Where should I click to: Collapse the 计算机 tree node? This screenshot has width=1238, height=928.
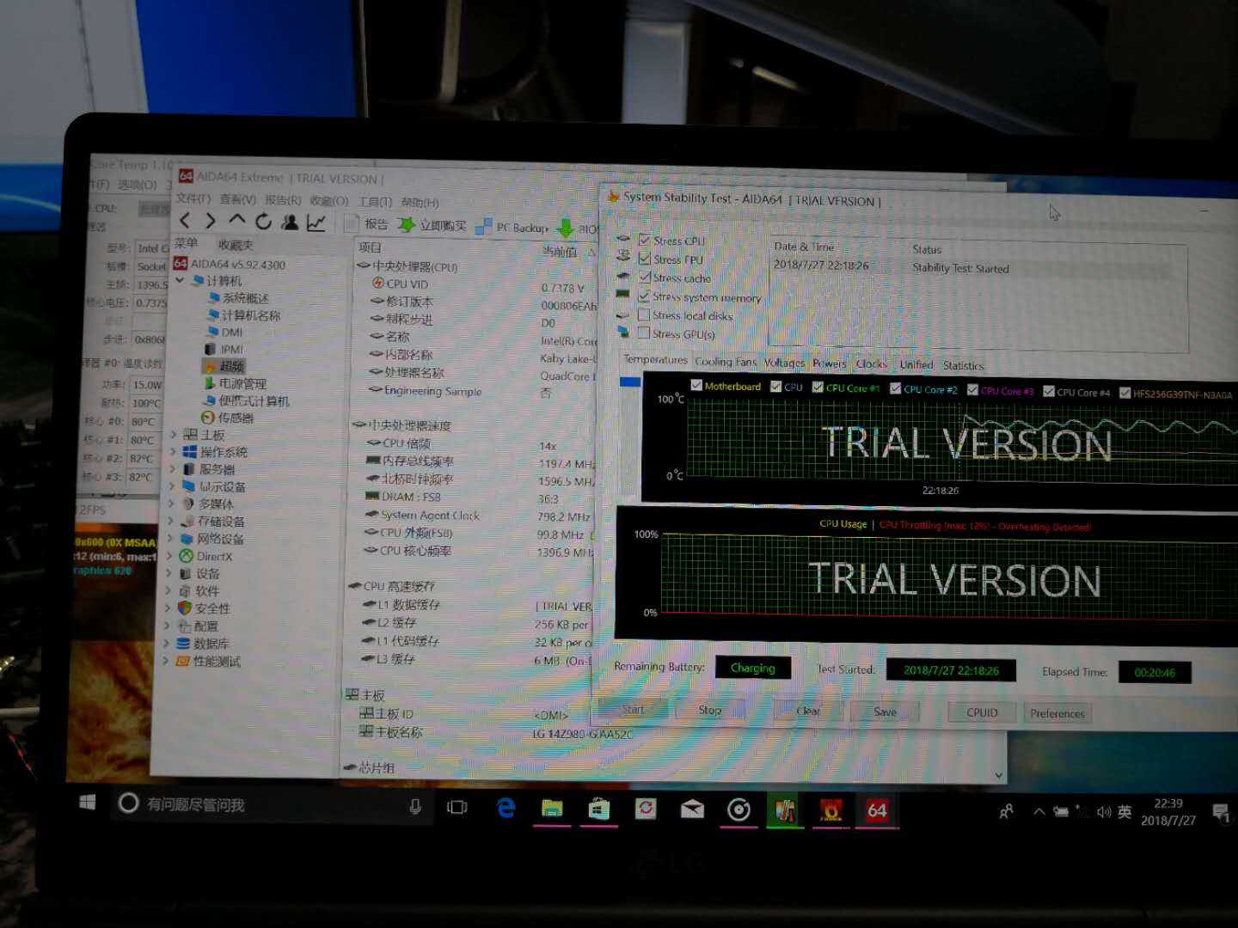[x=180, y=280]
